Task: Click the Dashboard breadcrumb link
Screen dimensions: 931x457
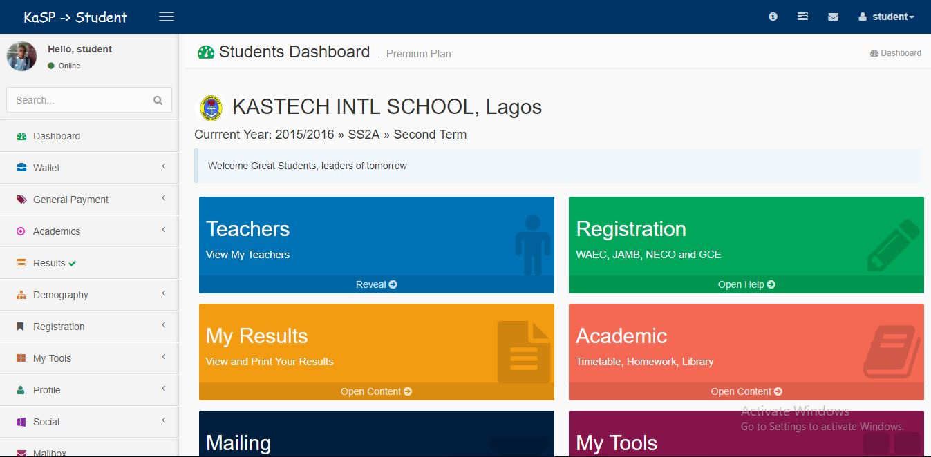Action: click(x=896, y=53)
